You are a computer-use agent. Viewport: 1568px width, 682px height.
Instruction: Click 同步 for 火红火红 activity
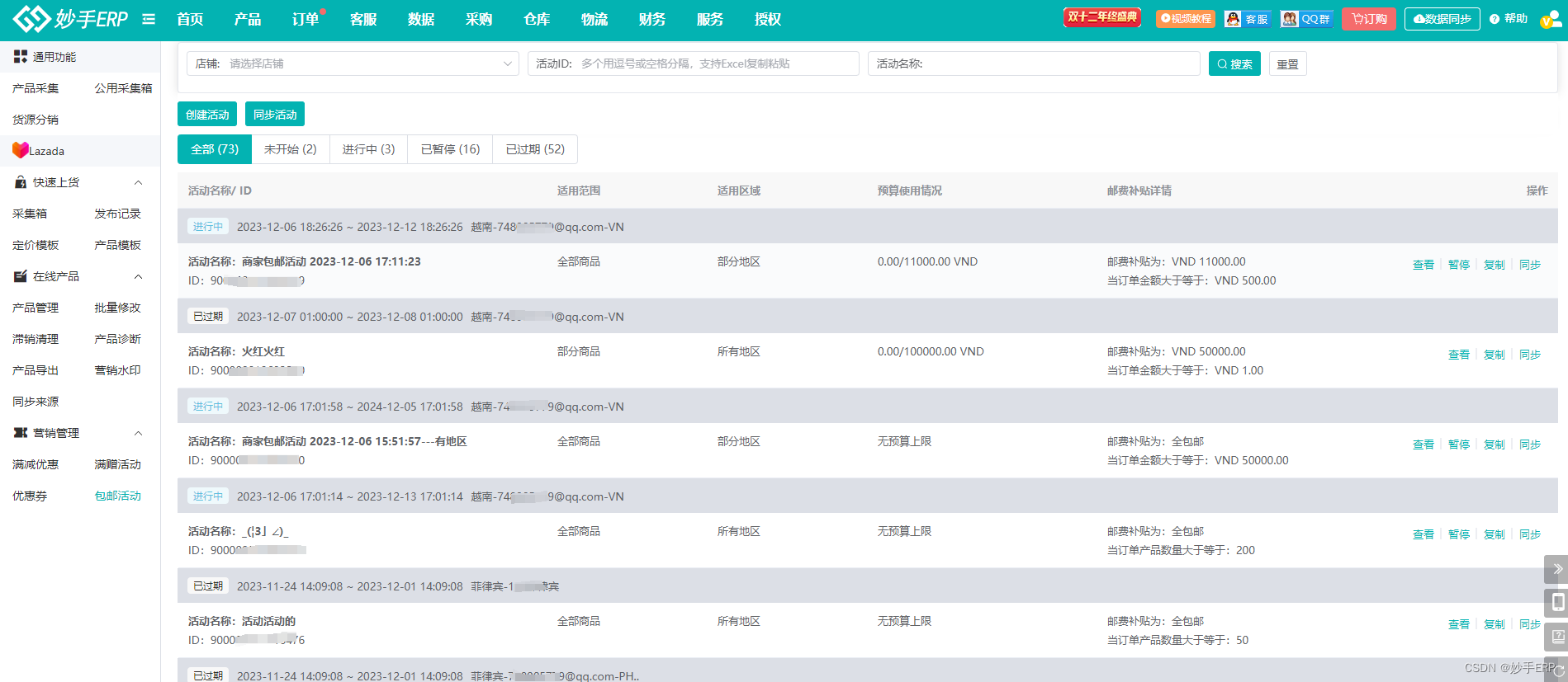click(1530, 355)
